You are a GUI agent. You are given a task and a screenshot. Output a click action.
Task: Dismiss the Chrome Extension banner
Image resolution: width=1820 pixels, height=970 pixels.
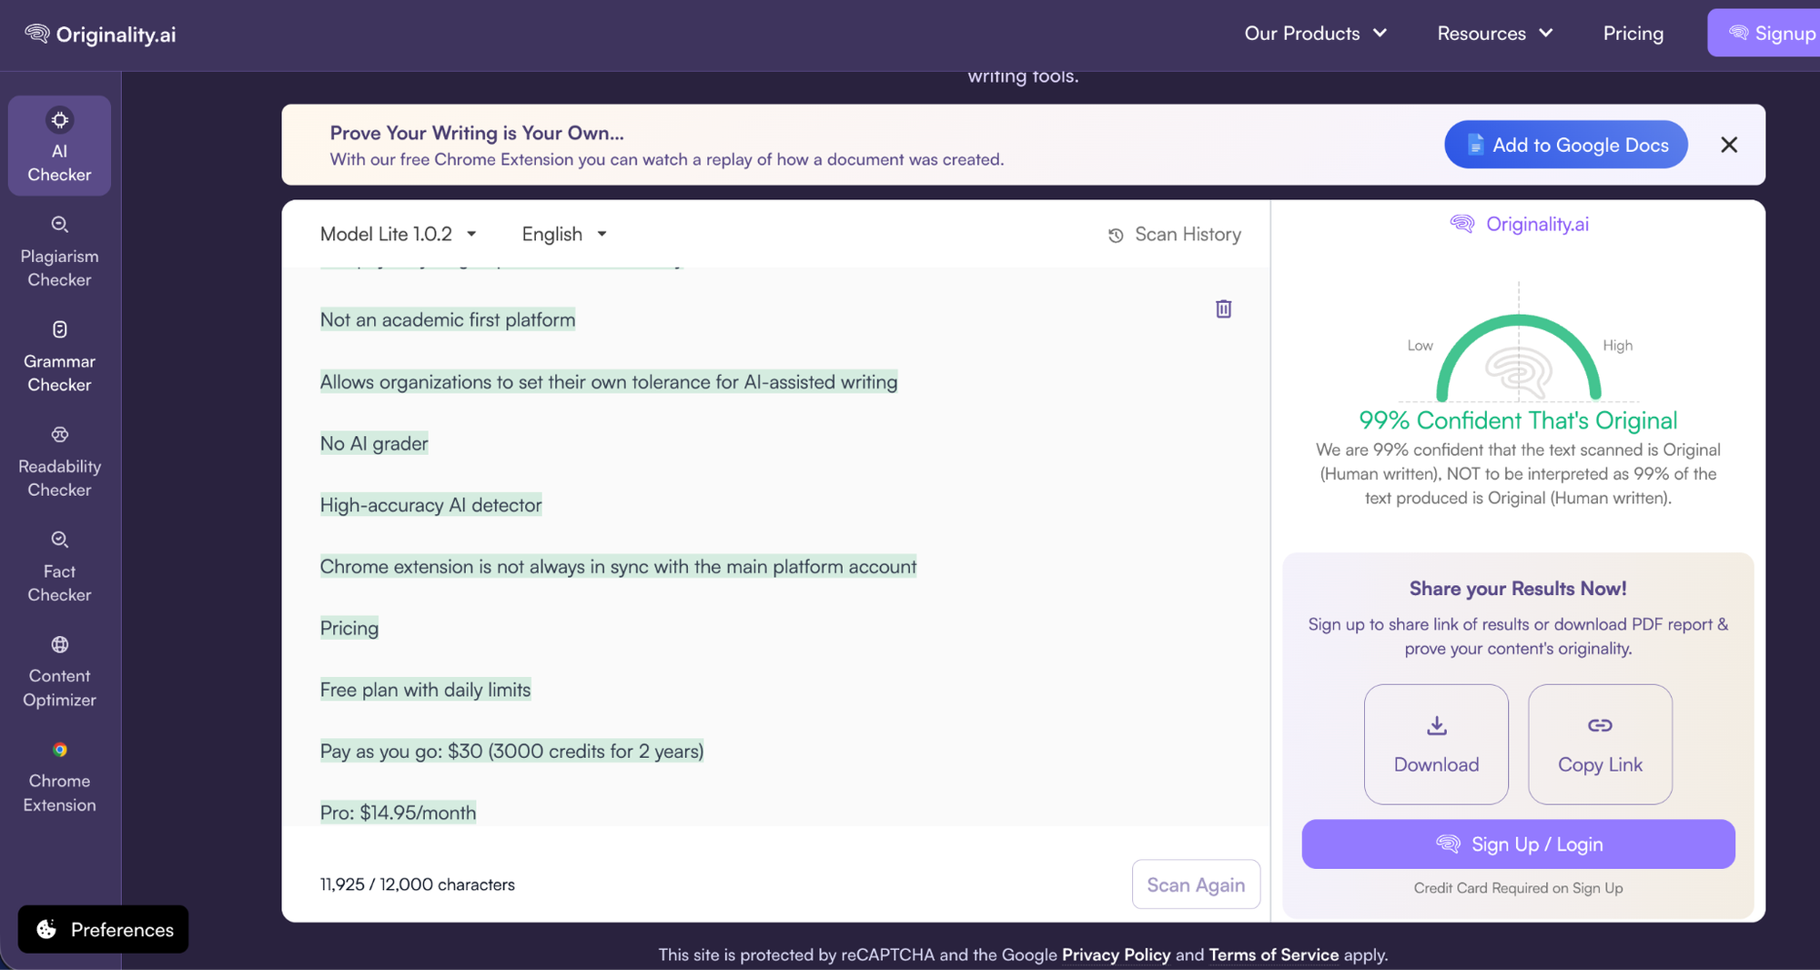click(x=1729, y=145)
